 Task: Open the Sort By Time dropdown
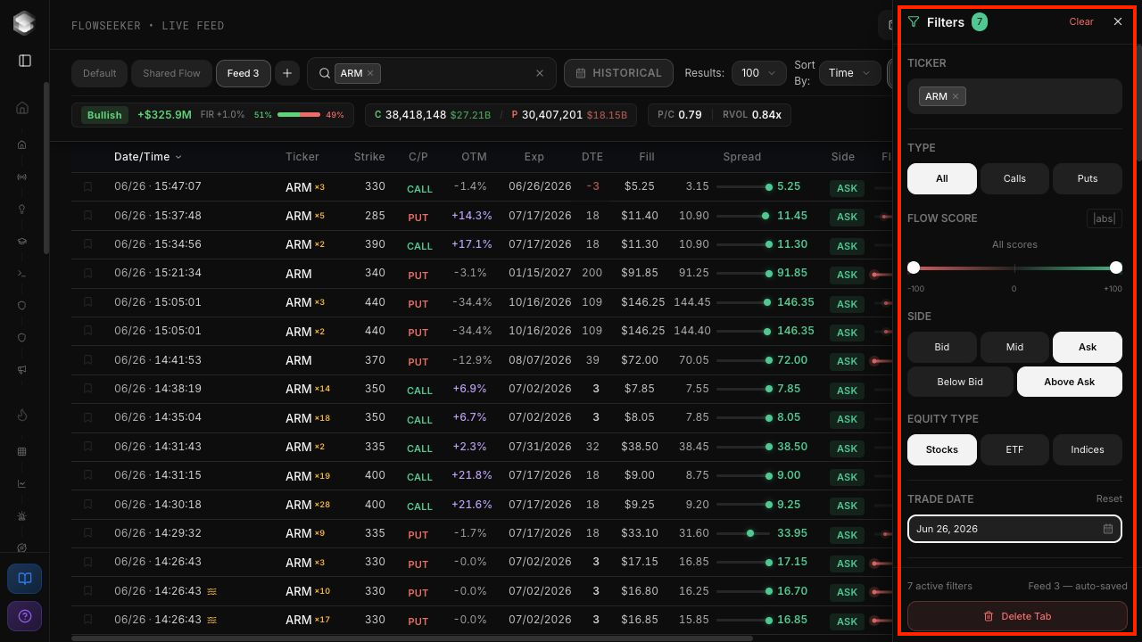(850, 73)
